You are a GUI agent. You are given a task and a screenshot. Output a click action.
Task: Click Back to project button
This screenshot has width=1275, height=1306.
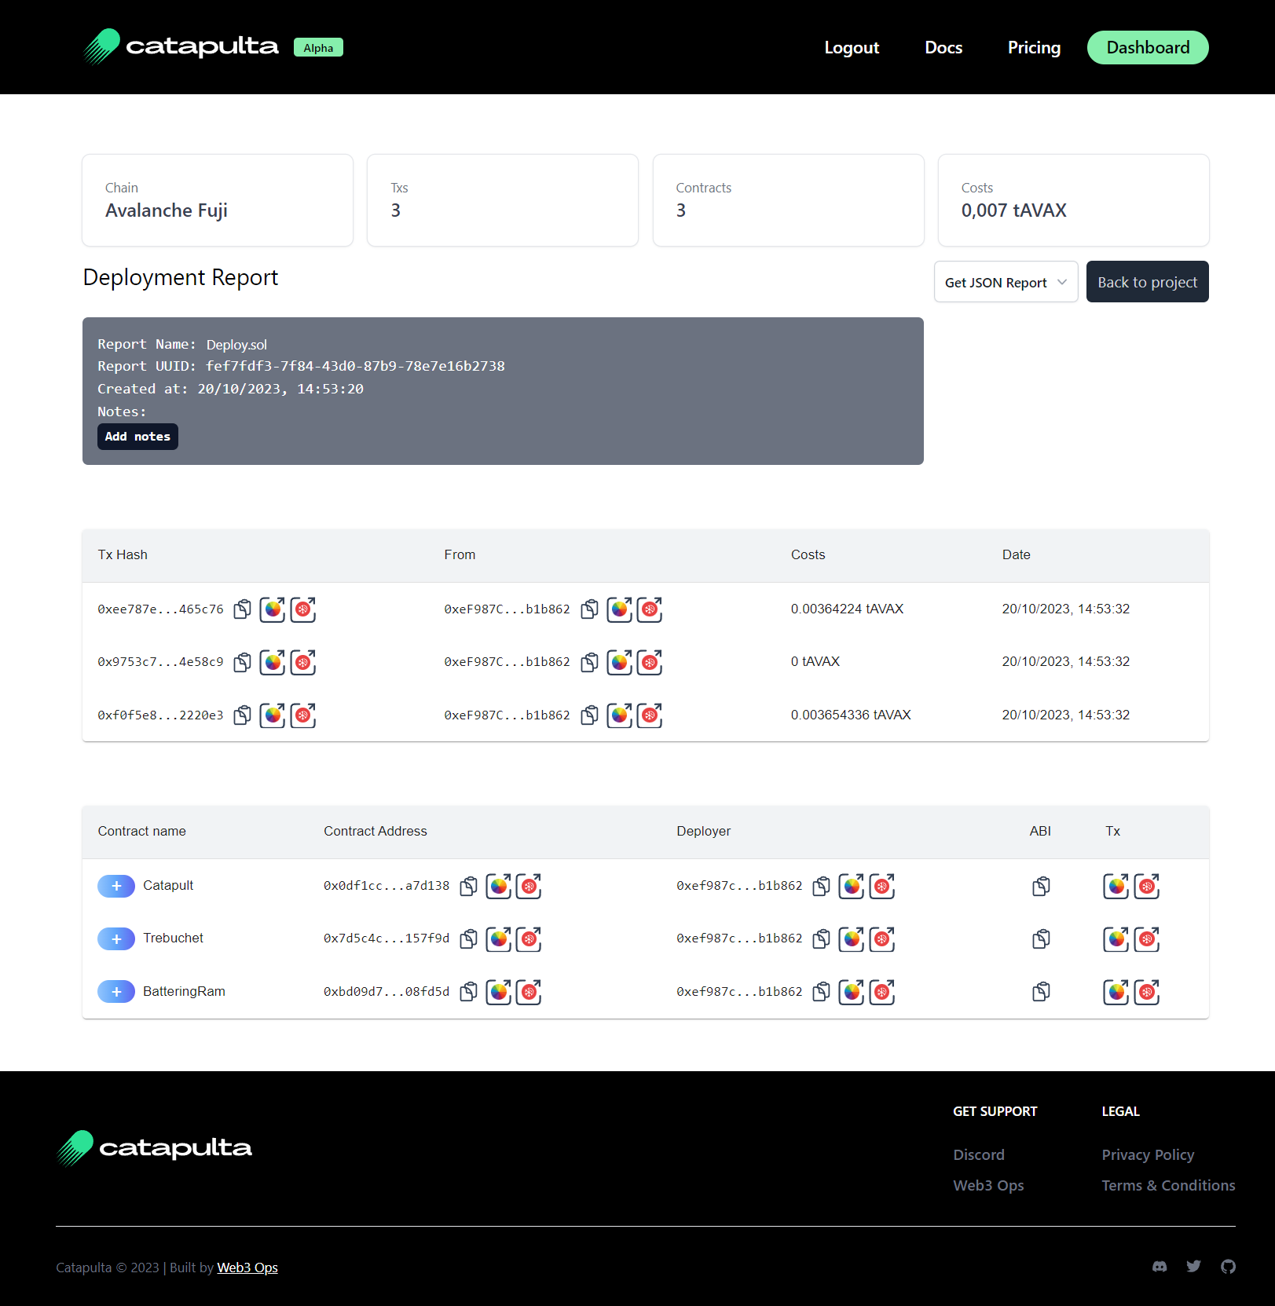click(1147, 282)
